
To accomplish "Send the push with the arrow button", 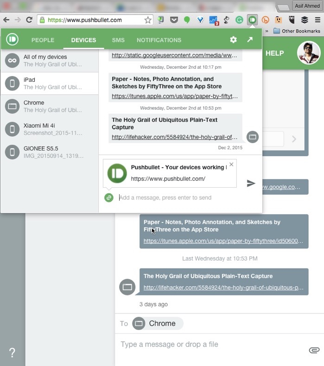I will [251, 183].
